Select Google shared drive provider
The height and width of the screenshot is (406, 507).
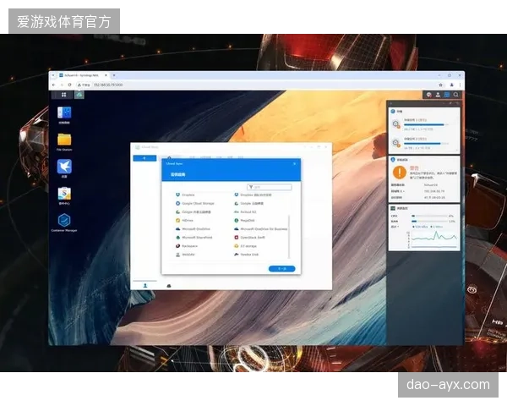tap(194, 211)
